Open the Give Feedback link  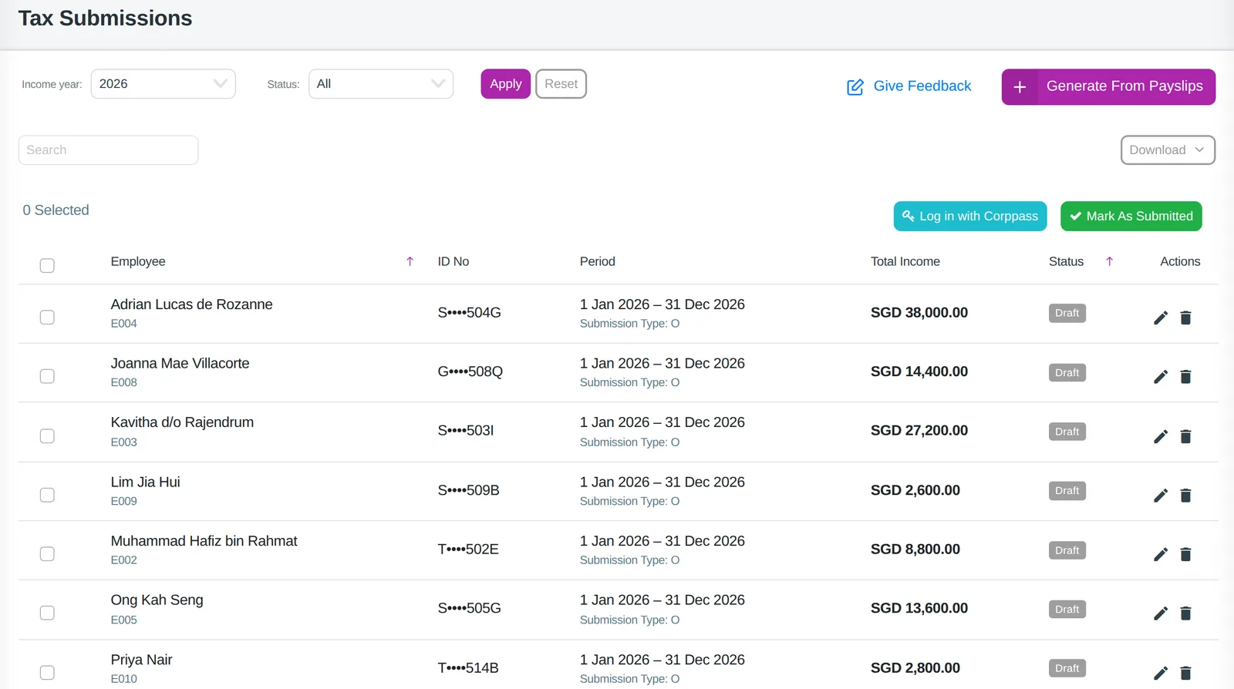[x=909, y=86]
